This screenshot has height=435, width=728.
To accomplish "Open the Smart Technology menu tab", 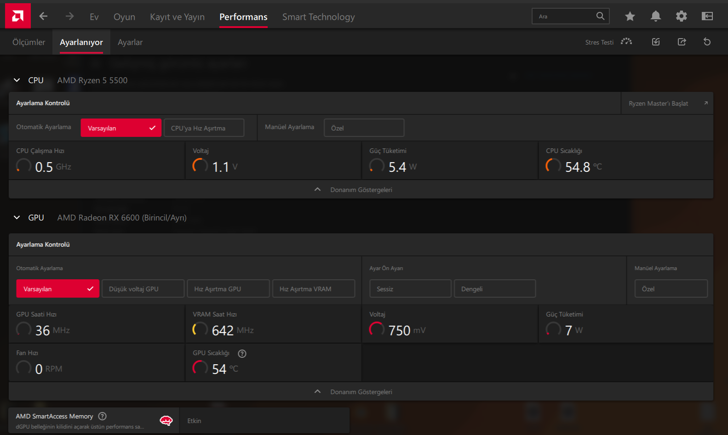I will pyautogui.click(x=318, y=17).
